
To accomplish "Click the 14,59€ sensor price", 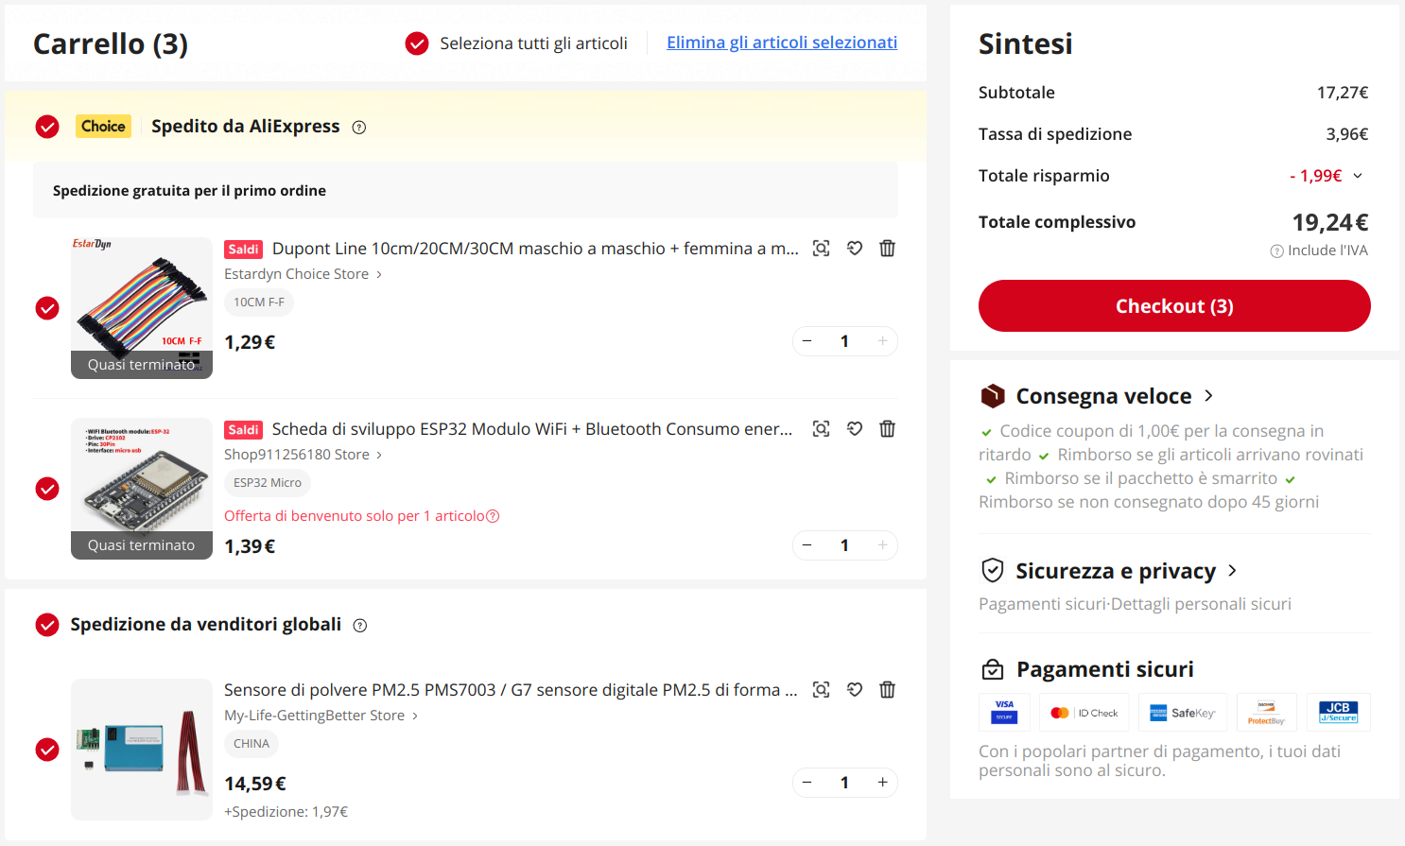I will click(x=255, y=784).
